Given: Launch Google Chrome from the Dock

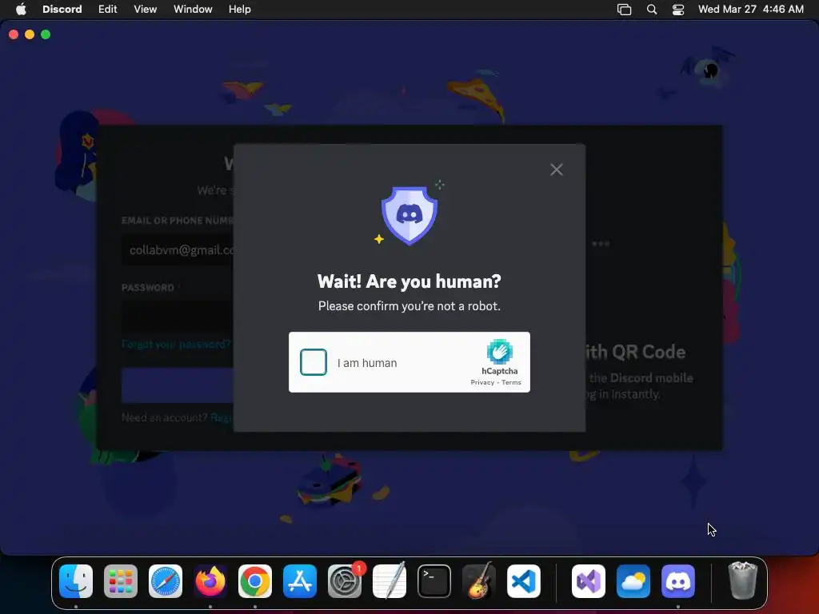Looking at the screenshot, I should pos(255,581).
